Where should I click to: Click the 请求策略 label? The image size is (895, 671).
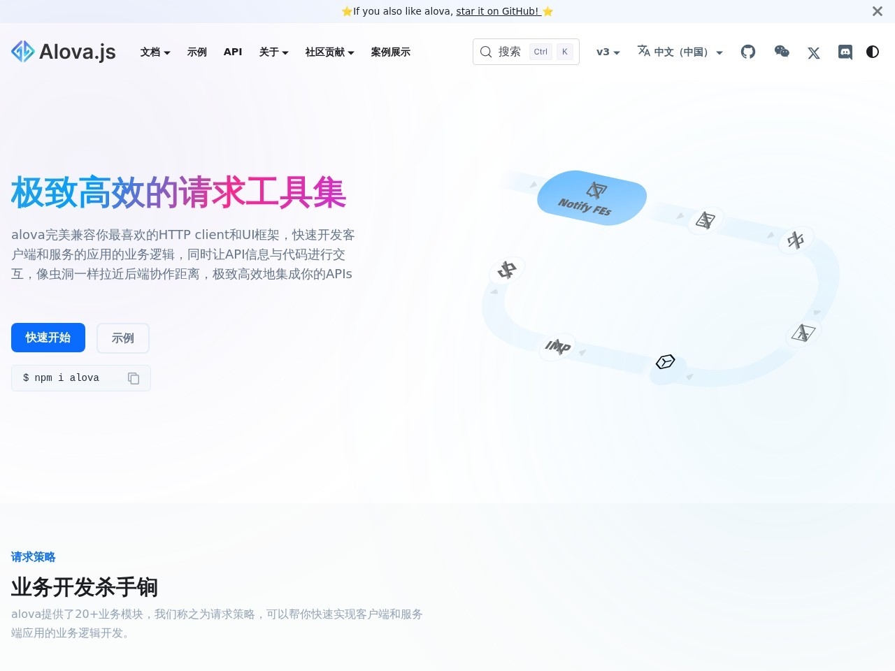coord(34,557)
